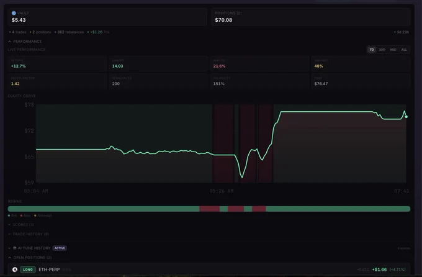The image size is (422, 277).
Task: Click the +$1.66 ETH-PERP profit value
Action: point(379,270)
